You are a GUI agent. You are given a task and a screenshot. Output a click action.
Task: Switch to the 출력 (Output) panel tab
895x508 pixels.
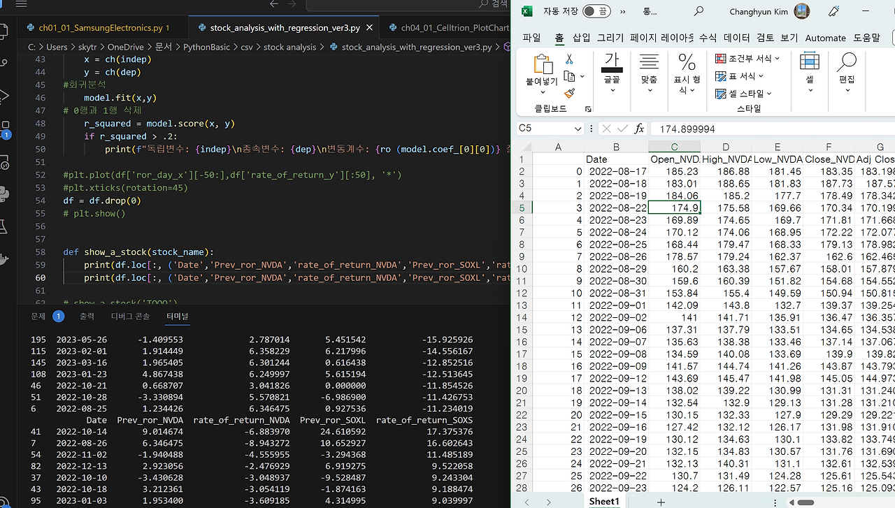[87, 317]
